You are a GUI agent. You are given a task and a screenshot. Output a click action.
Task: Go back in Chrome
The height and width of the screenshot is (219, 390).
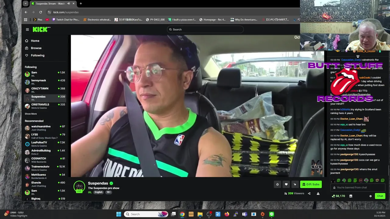coord(26,12)
